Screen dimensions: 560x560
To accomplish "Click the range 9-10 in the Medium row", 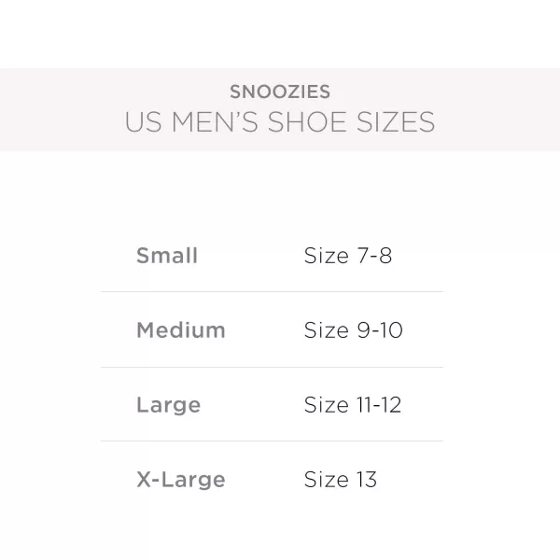I will tap(379, 330).
